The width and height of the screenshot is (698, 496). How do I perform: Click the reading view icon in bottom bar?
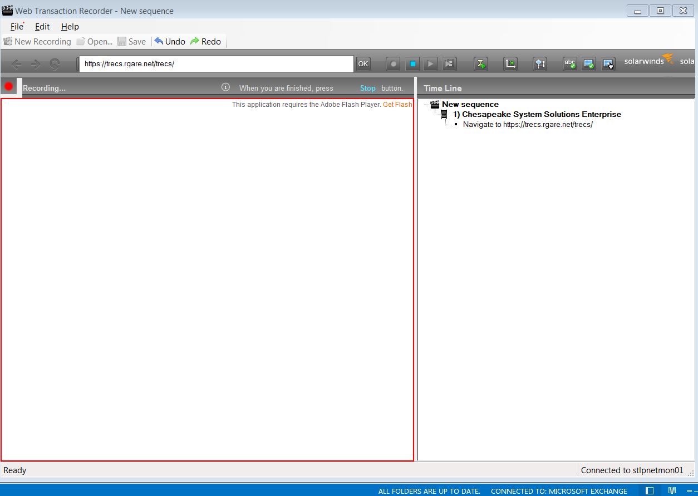pyautogui.click(x=672, y=491)
